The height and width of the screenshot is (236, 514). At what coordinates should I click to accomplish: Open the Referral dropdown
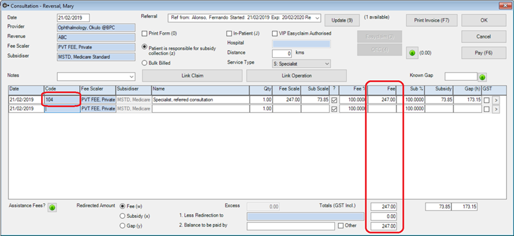[316, 18]
